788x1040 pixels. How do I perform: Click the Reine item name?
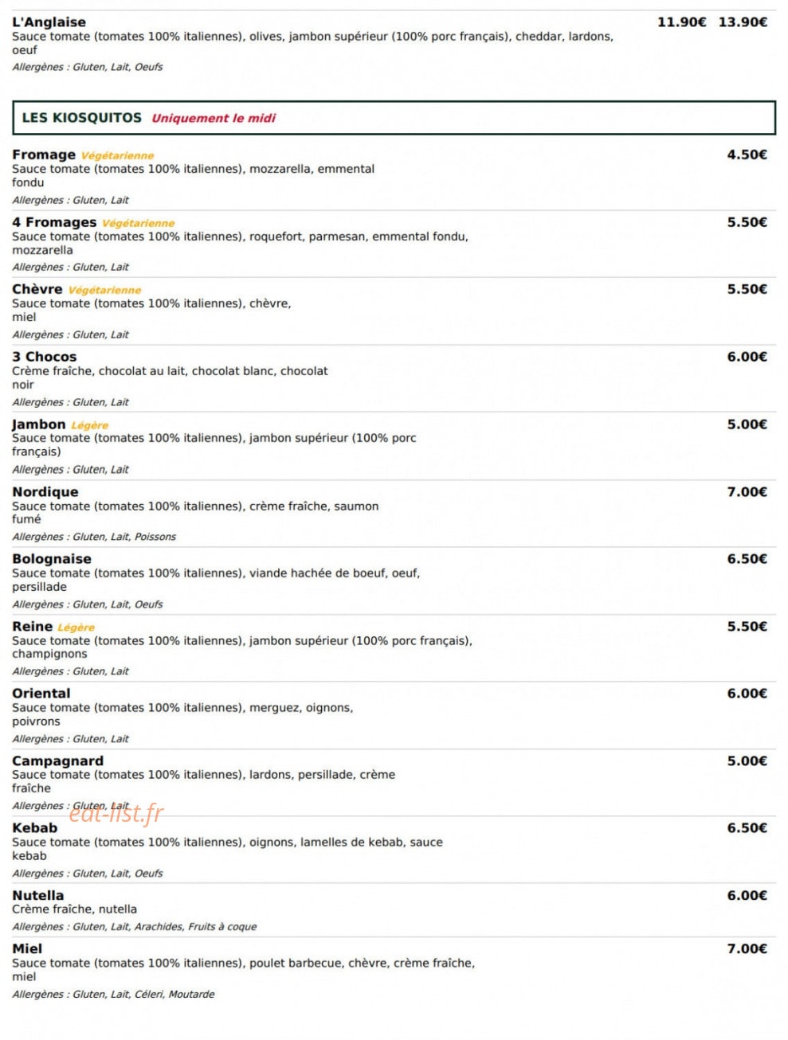point(33,627)
